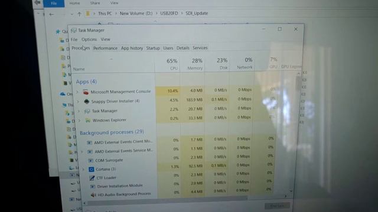
Task: Select the Processes tab
Action: [80, 48]
